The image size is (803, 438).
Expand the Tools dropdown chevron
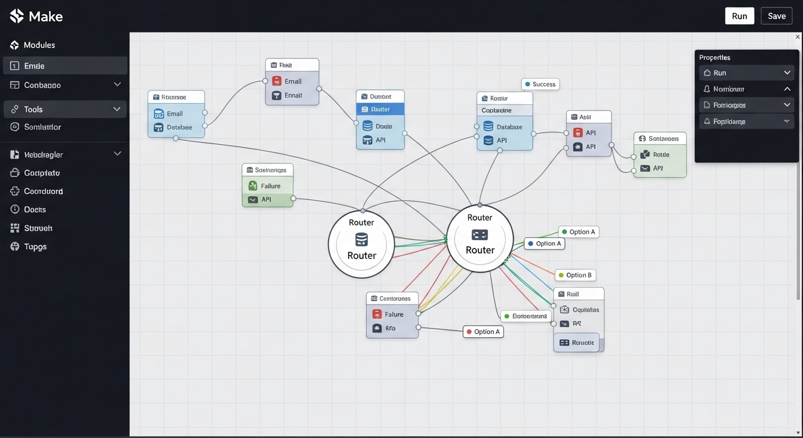coord(117,109)
